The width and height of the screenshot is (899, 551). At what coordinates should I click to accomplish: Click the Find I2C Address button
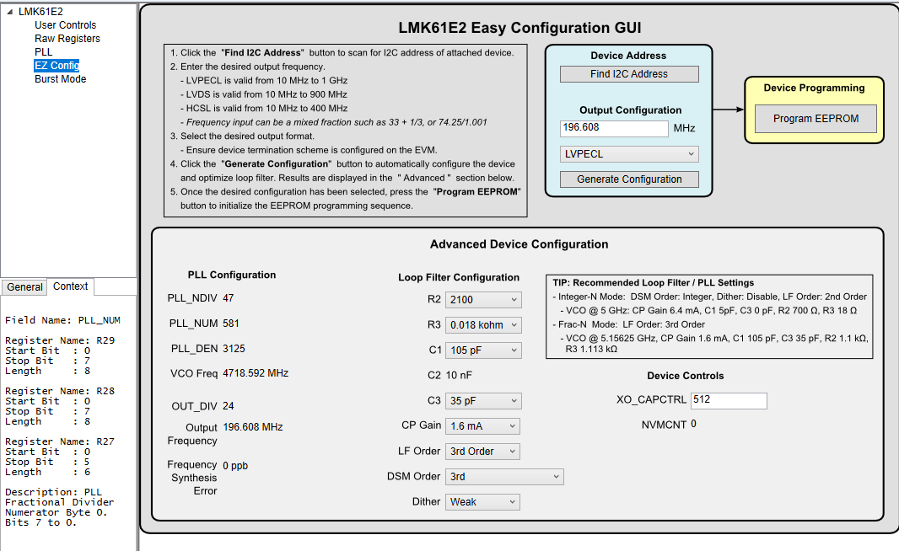point(629,74)
